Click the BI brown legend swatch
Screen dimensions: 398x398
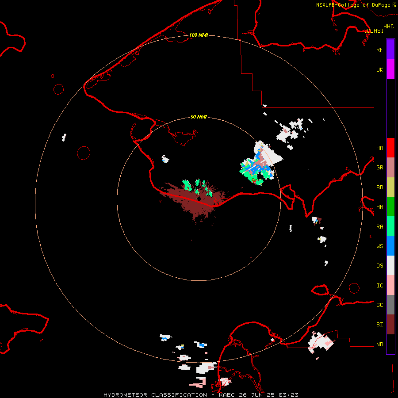pyautogui.click(x=390, y=325)
